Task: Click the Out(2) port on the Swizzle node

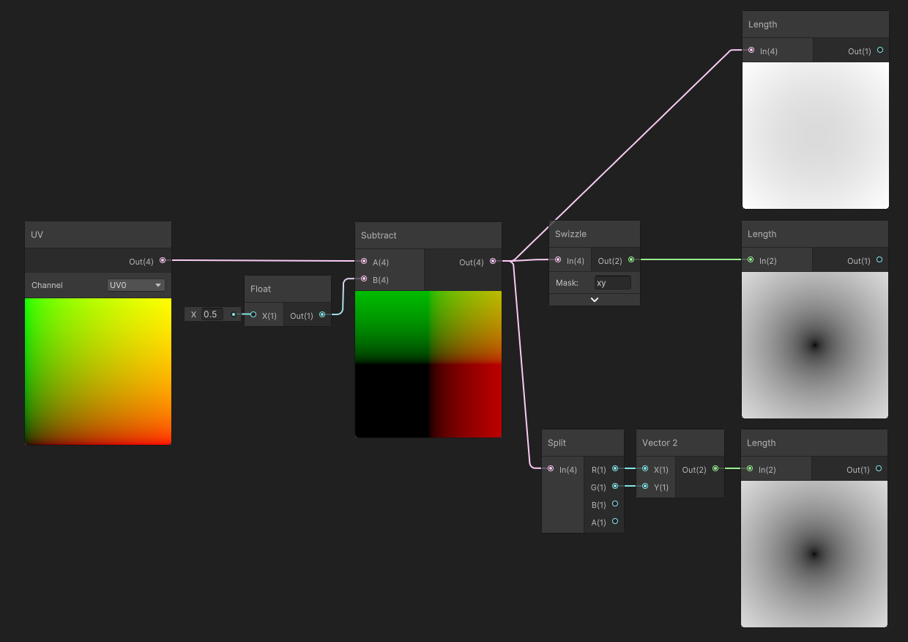Action: pos(631,259)
